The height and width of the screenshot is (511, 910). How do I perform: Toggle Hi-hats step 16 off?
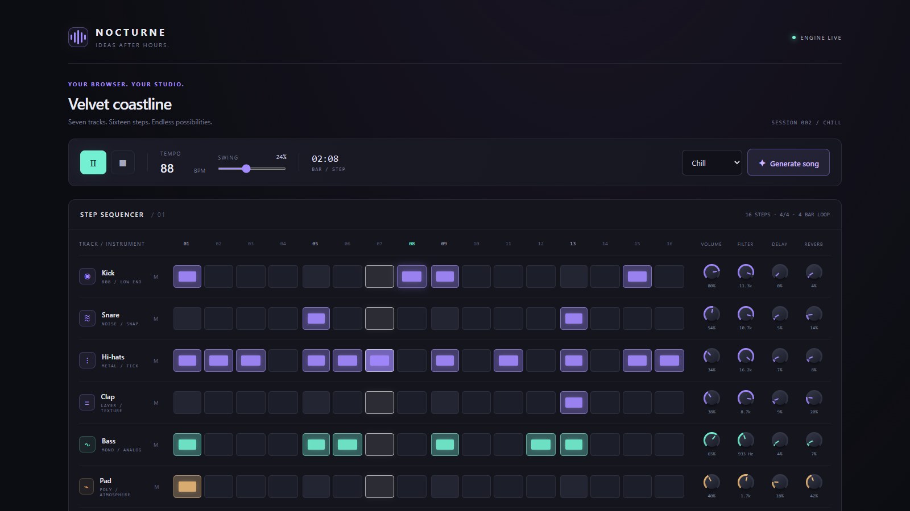point(669,361)
